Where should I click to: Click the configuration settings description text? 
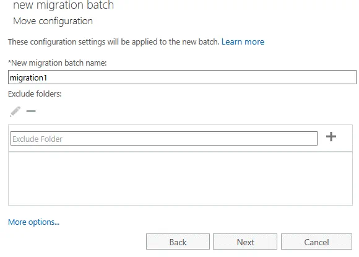pyautogui.click(x=113, y=42)
